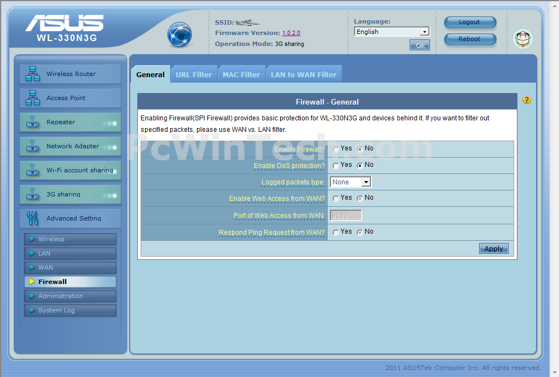Open the Logged packets type dropdown
This screenshot has width=559, height=377.
click(351, 182)
